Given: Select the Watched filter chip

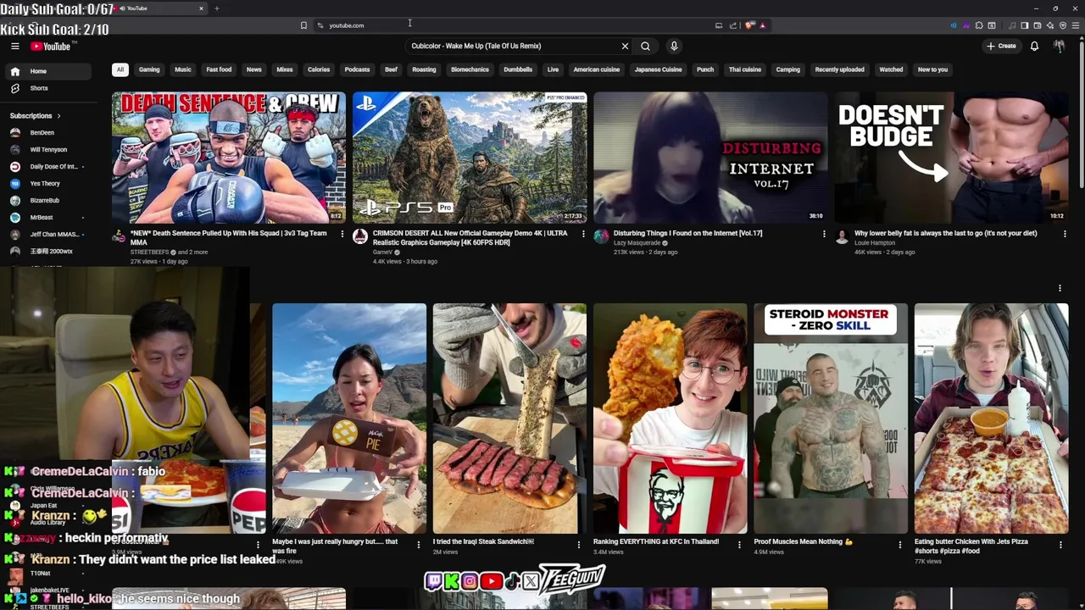Looking at the screenshot, I should click(x=891, y=69).
